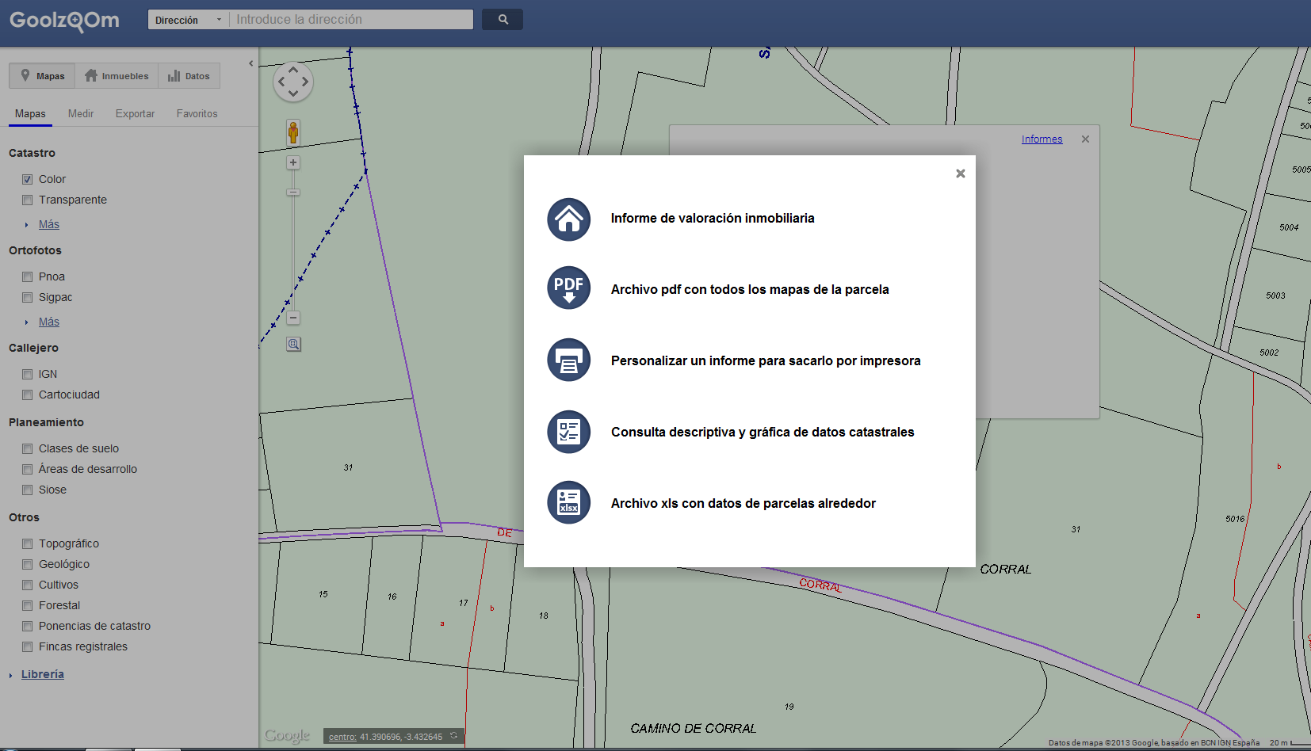The width and height of the screenshot is (1311, 751).
Task: Click the PDF download icon
Action: coord(568,288)
